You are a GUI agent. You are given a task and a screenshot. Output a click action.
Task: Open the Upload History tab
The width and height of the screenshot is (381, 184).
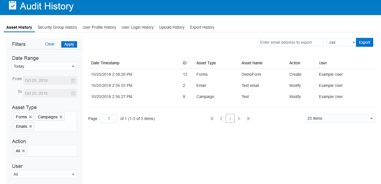click(x=172, y=27)
